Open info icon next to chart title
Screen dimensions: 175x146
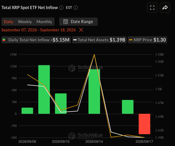pyautogui.click(x=61, y=8)
